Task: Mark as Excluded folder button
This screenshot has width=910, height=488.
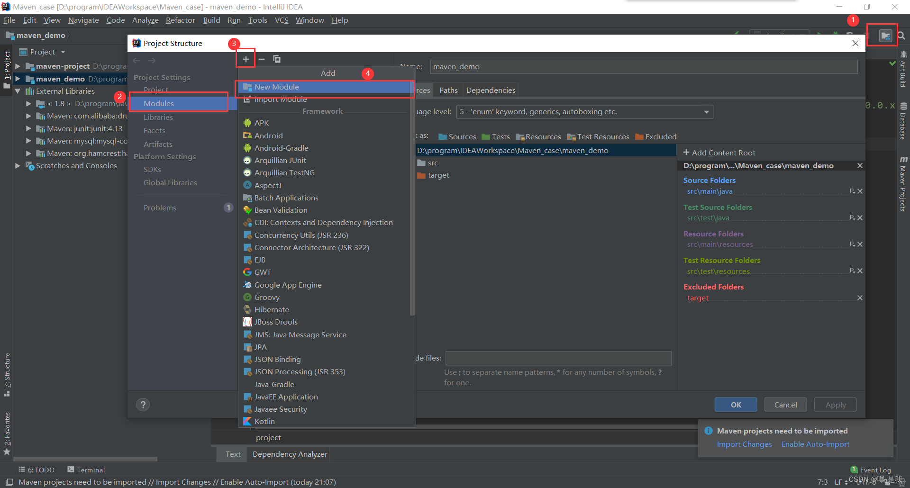Action: pos(656,136)
